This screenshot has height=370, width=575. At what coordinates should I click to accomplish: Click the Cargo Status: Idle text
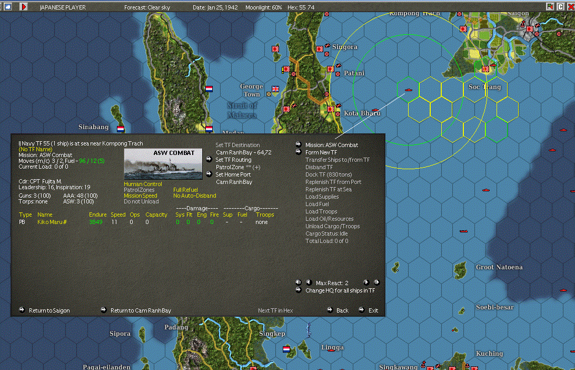(x=326, y=233)
